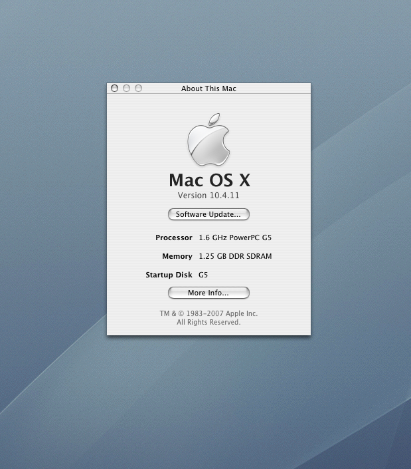The height and width of the screenshot is (469, 411).
Task: Click the More Info button
Action: coord(208,293)
